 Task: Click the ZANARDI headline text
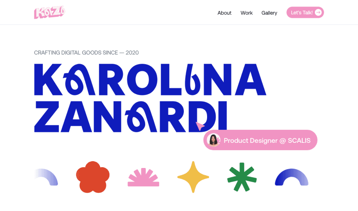pos(131,117)
